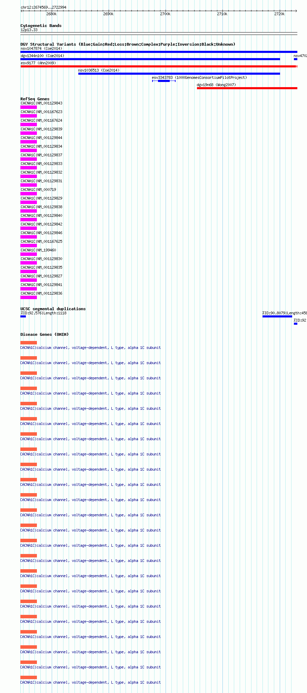Open CACNA1C|NM_001129836 transcript
Viewport: 307px width, 693px height.
click(41, 293)
